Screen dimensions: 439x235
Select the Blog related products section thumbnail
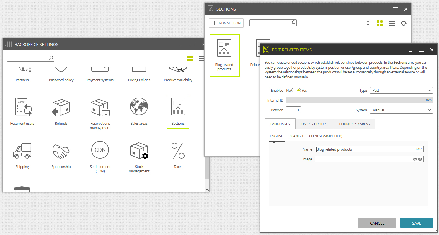225,55
